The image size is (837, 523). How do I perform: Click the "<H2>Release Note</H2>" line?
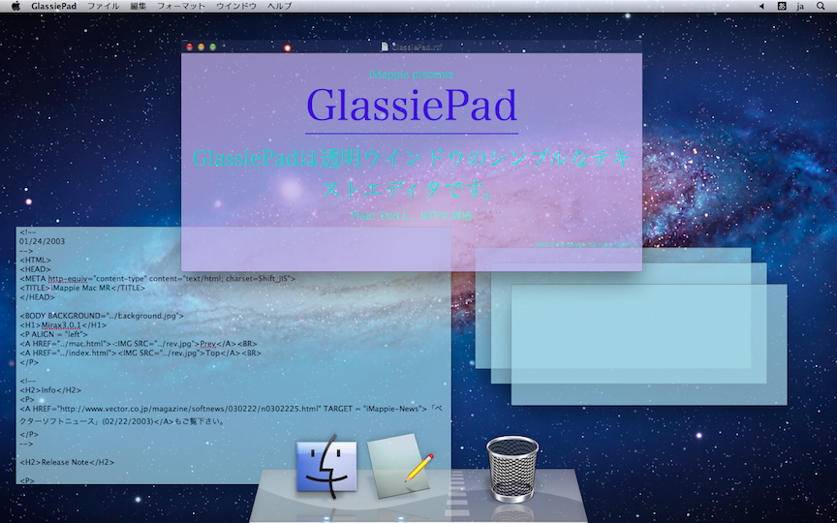click(x=67, y=462)
